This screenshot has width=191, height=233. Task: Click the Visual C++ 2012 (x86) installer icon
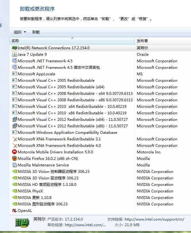point(15,126)
